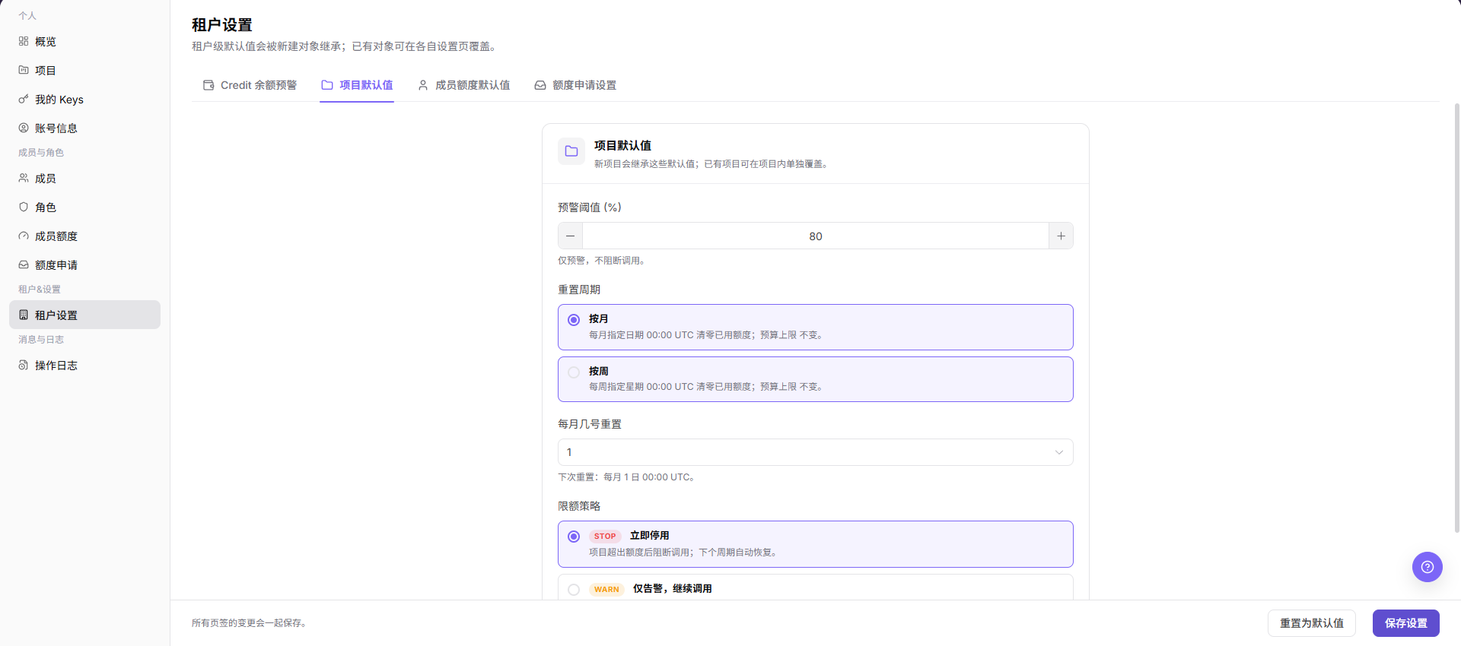The height and width of the screenshot is (646, 1461).
Task: Click the page vertical scrollbar
Action: click(x=1457, y=319)
